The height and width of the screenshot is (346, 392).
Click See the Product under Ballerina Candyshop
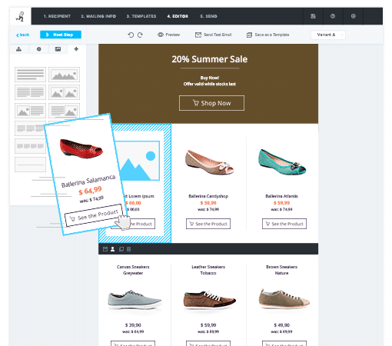click(208, 224)
